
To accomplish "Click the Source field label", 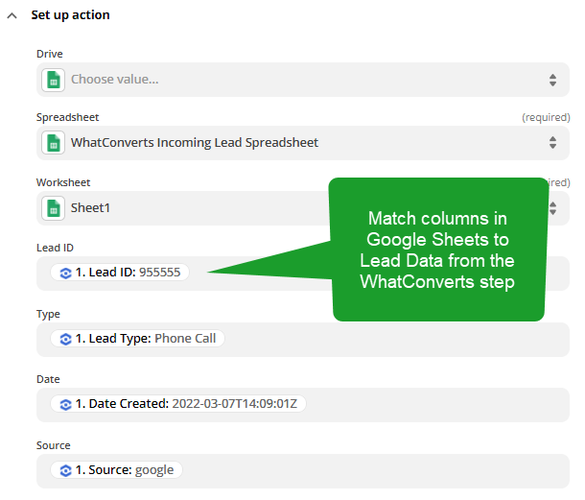I will click(54, 445).
